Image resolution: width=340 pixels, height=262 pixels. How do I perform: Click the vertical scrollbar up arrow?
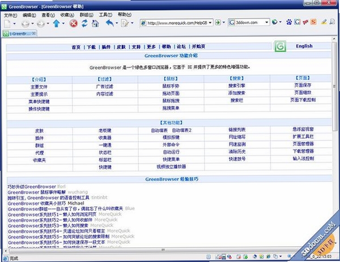334,39
